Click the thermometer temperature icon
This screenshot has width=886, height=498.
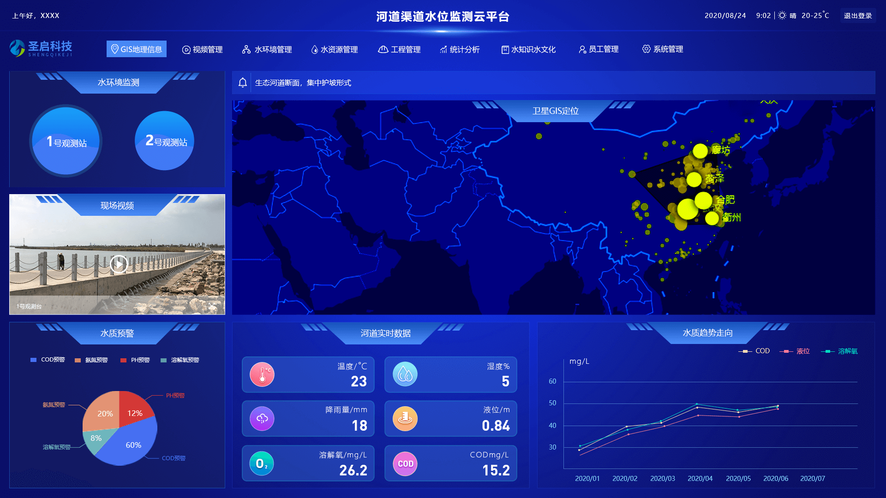pyautogui.click(x=262, y=374)
